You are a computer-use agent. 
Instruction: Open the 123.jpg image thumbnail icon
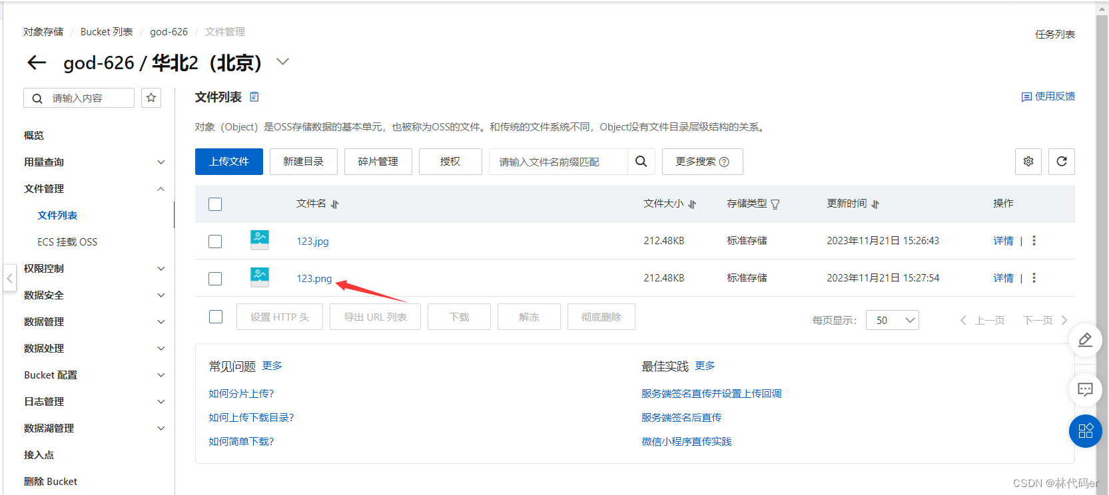point(260,240)
